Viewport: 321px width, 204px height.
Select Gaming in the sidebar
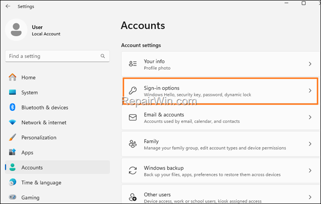pyautogui.click(x=57, y=197)
